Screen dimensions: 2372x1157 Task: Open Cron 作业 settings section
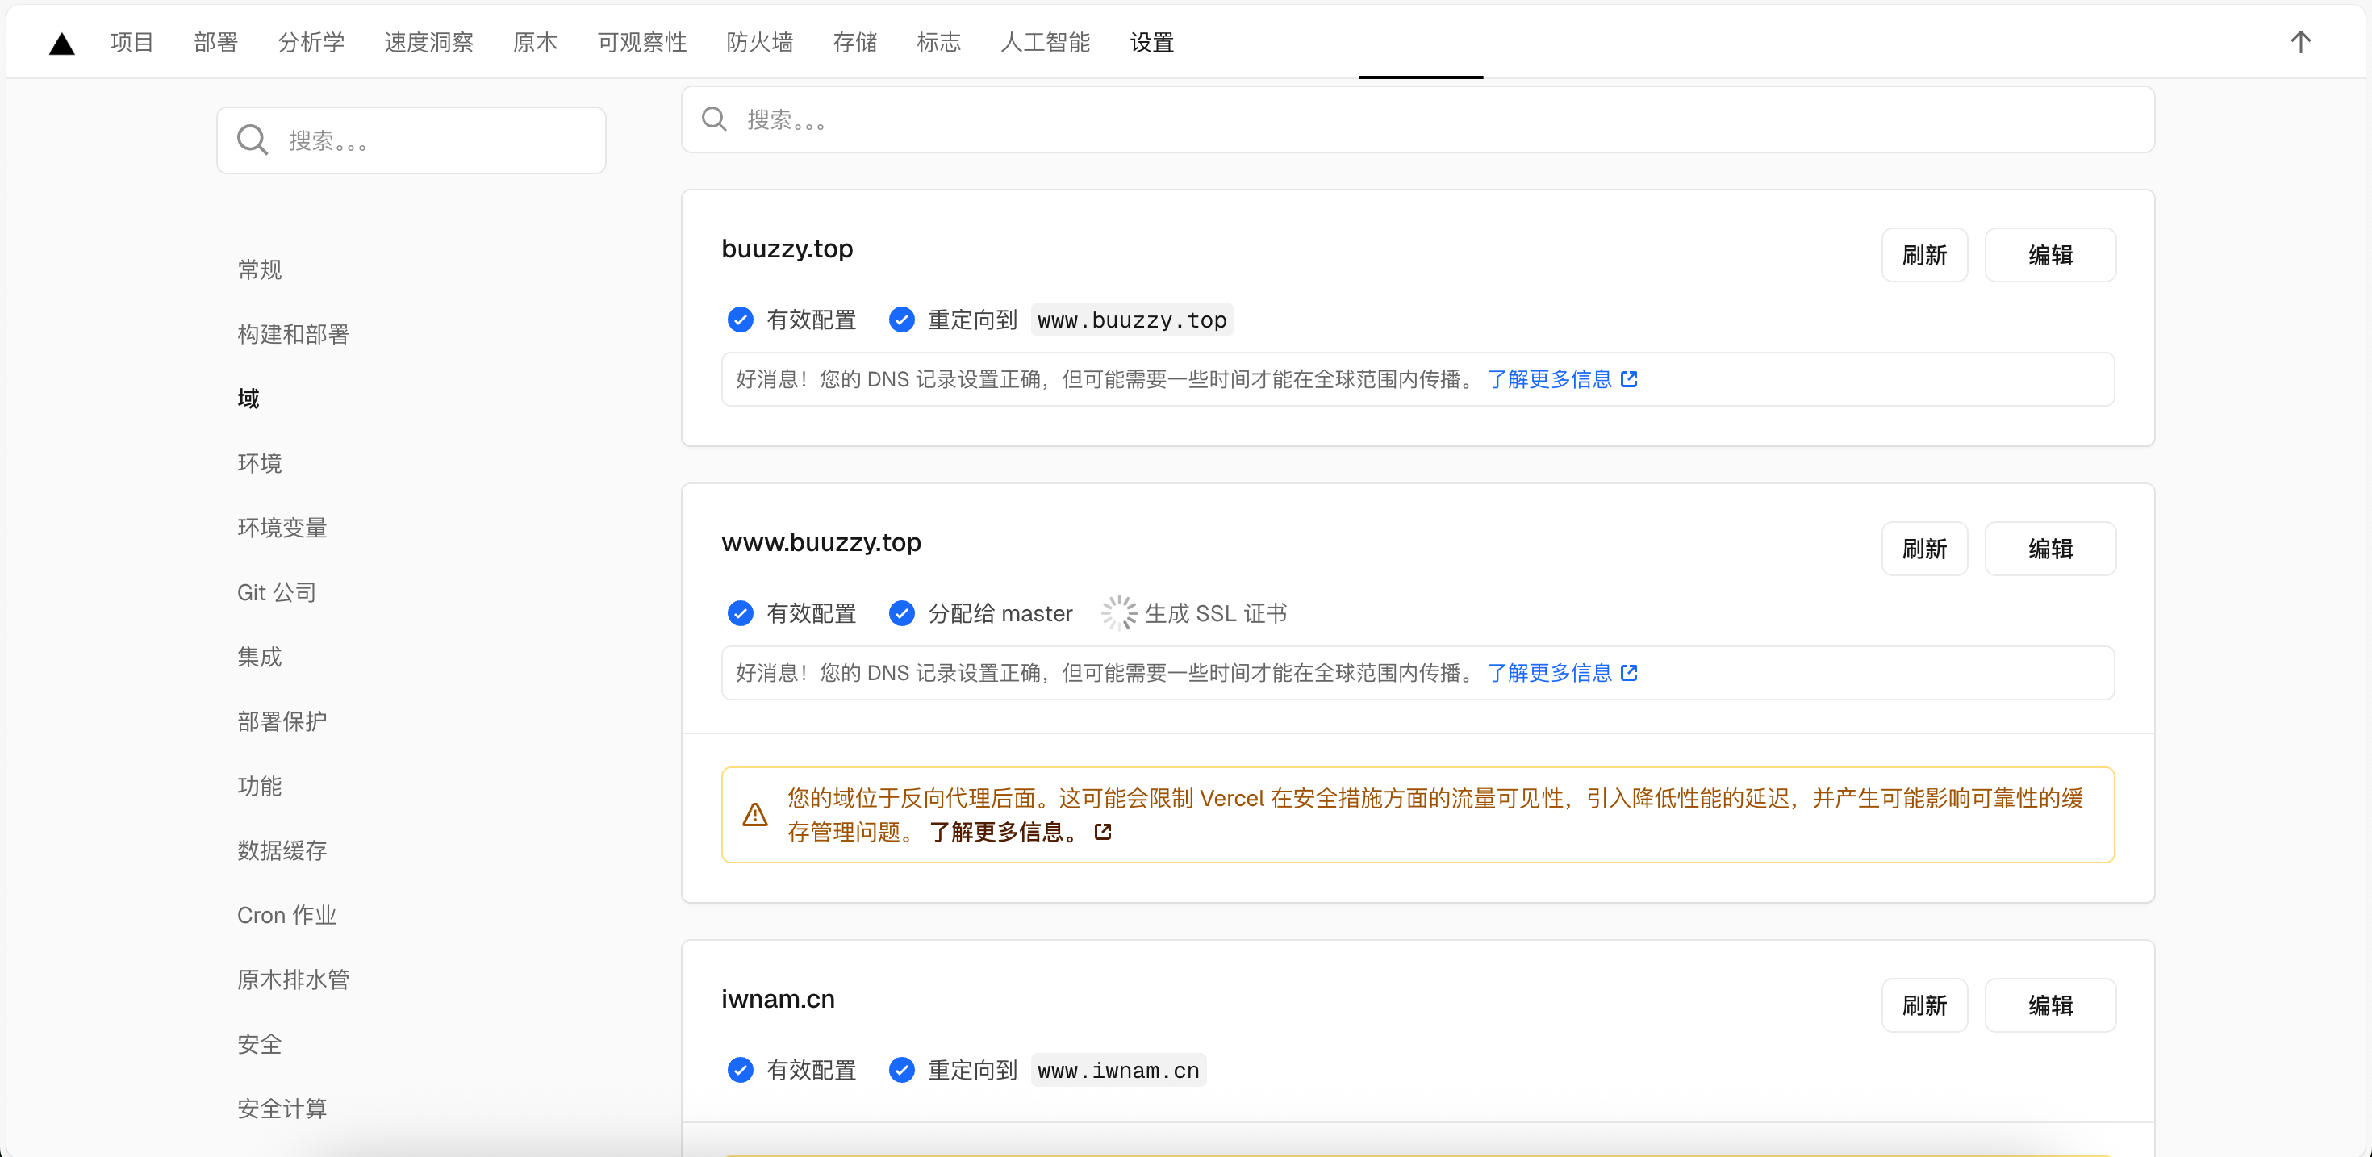[287, 916]
